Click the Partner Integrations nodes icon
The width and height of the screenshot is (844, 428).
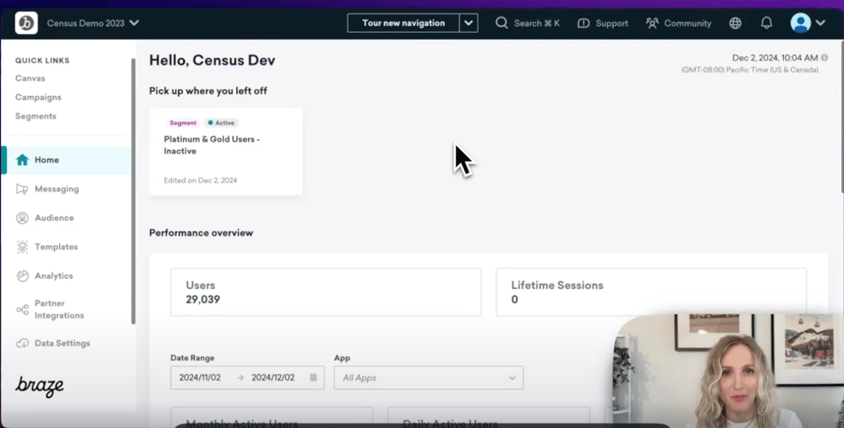(x=22, y=310)
